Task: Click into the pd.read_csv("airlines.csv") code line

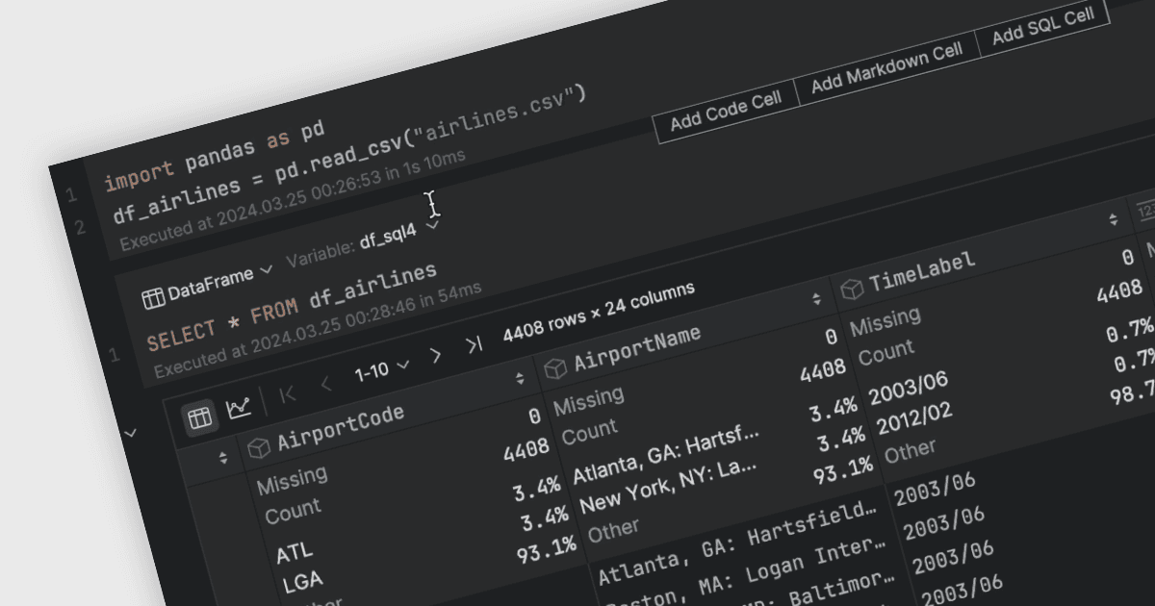Action: tap(348, 154)
